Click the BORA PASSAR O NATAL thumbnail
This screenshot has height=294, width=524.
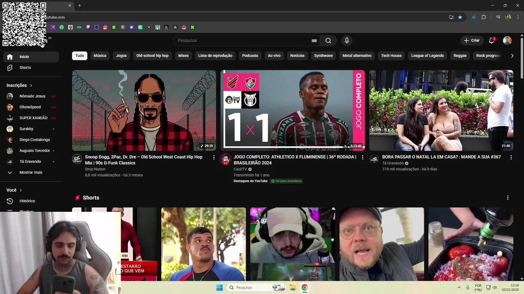(441, 110)
